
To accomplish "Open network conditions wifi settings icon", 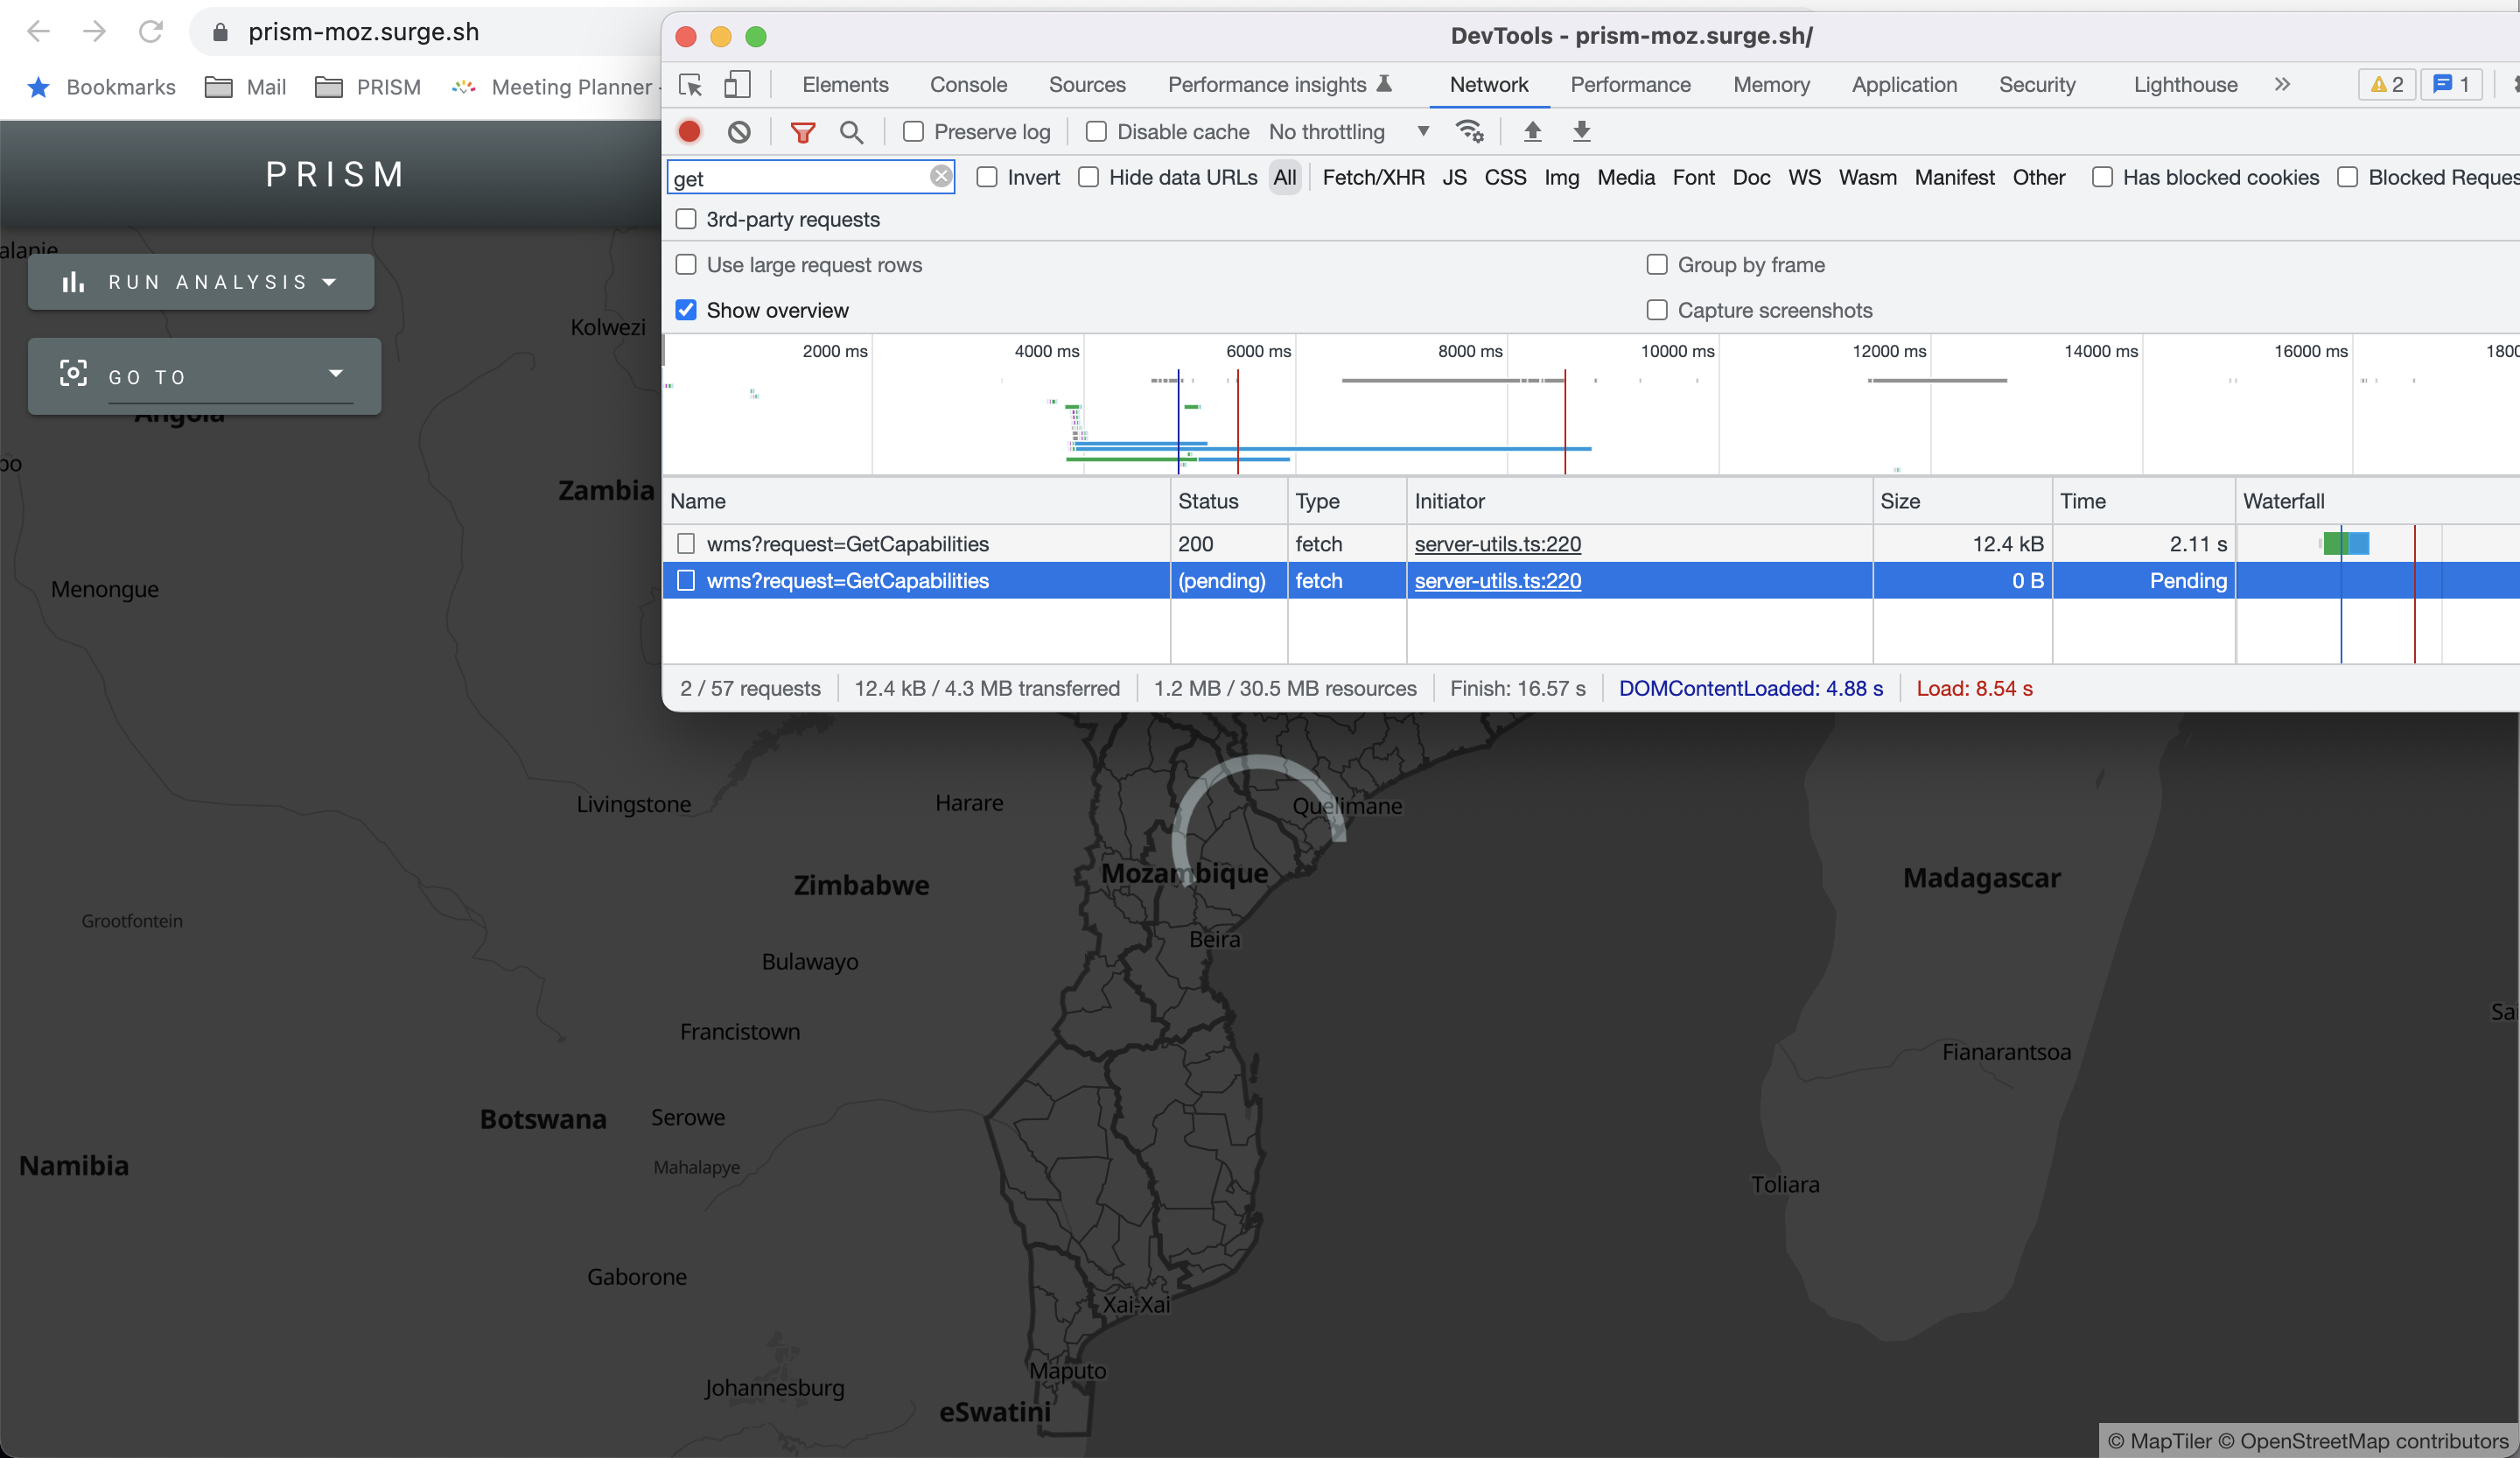I will point(1470,131).
